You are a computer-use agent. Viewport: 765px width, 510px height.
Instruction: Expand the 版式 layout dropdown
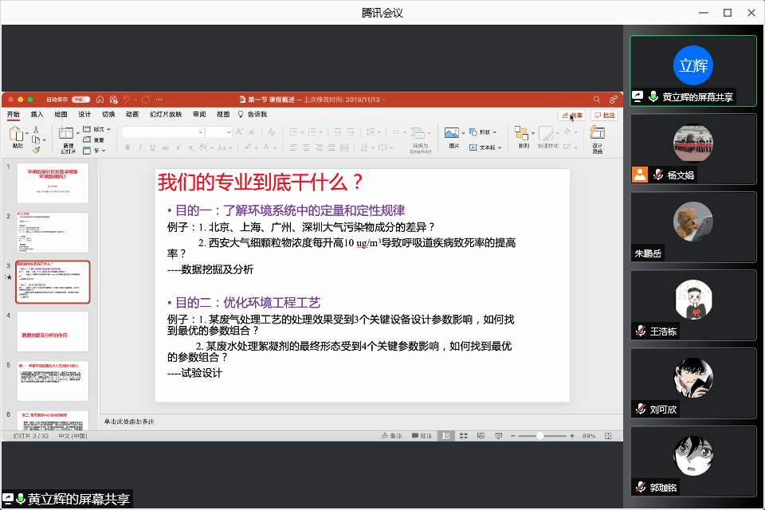tap(100, 129)
